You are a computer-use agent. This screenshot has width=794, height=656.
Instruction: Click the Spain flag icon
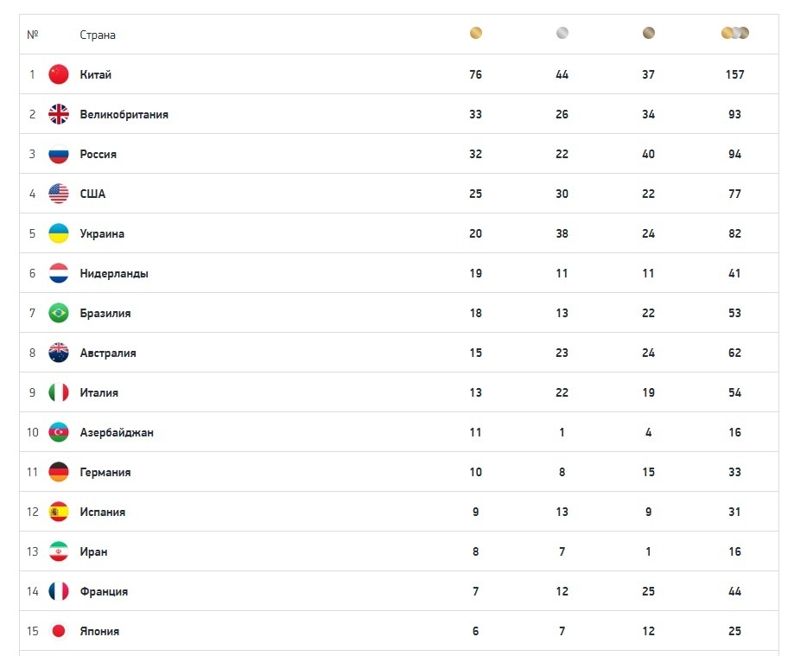coord(59,512)
